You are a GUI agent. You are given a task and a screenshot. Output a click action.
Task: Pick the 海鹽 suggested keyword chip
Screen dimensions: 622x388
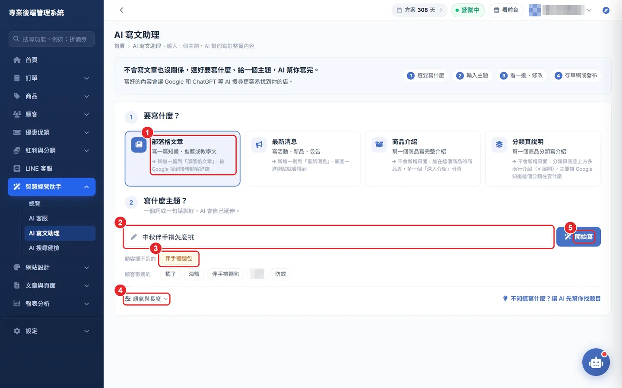point(194,274)
